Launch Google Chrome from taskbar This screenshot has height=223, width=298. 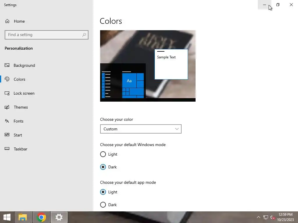41,217
